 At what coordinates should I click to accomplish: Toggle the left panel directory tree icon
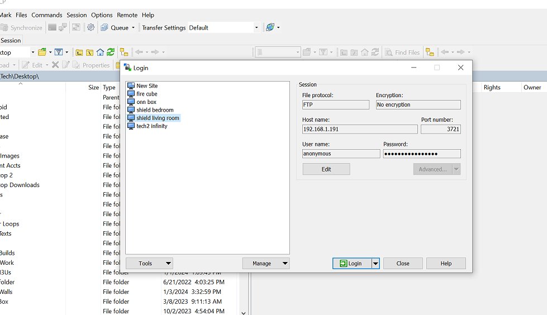[124, 52]
